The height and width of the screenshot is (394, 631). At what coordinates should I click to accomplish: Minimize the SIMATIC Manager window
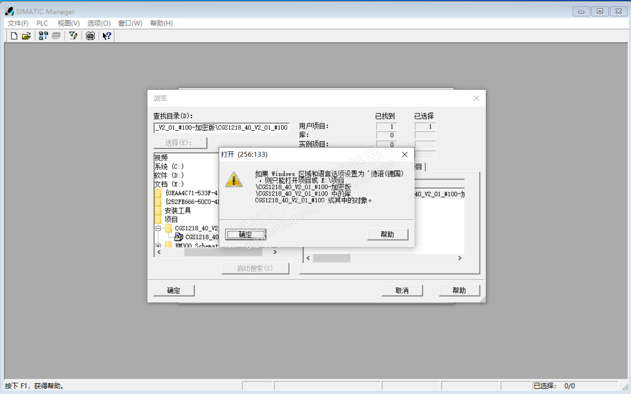[581, 11]
